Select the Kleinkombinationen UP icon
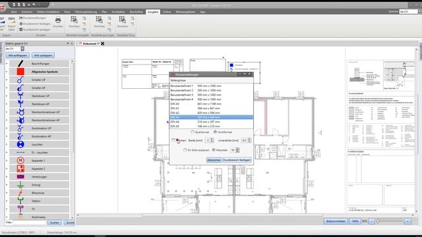This screenshot has height=237, width=422. (20, 112)
